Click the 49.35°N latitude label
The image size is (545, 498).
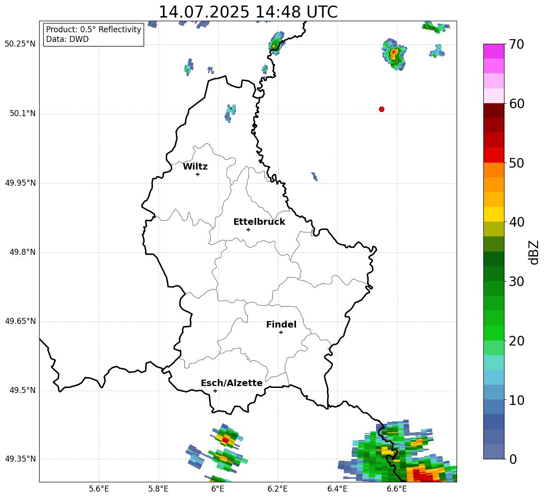(x=20, y=459)
